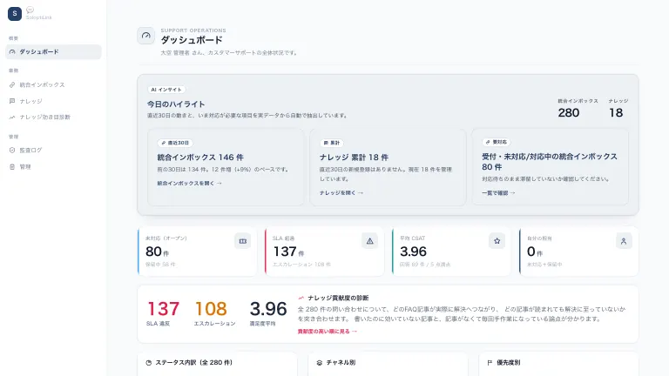Open ダッシュボード in the sidebar
Image resolution: width=669 pixels, height=376 pixels.
click(53, 52)
